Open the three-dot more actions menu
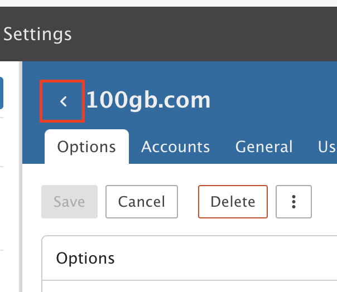 click(x=293, y=202)
